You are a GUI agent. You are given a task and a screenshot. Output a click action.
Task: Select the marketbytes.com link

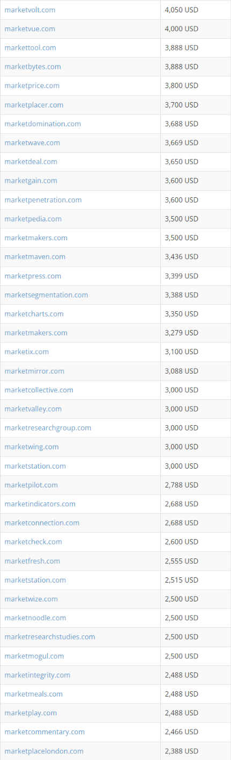click(33, 67)
